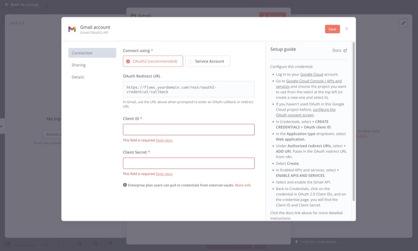Click the Client ID input field

coord(189,129)
